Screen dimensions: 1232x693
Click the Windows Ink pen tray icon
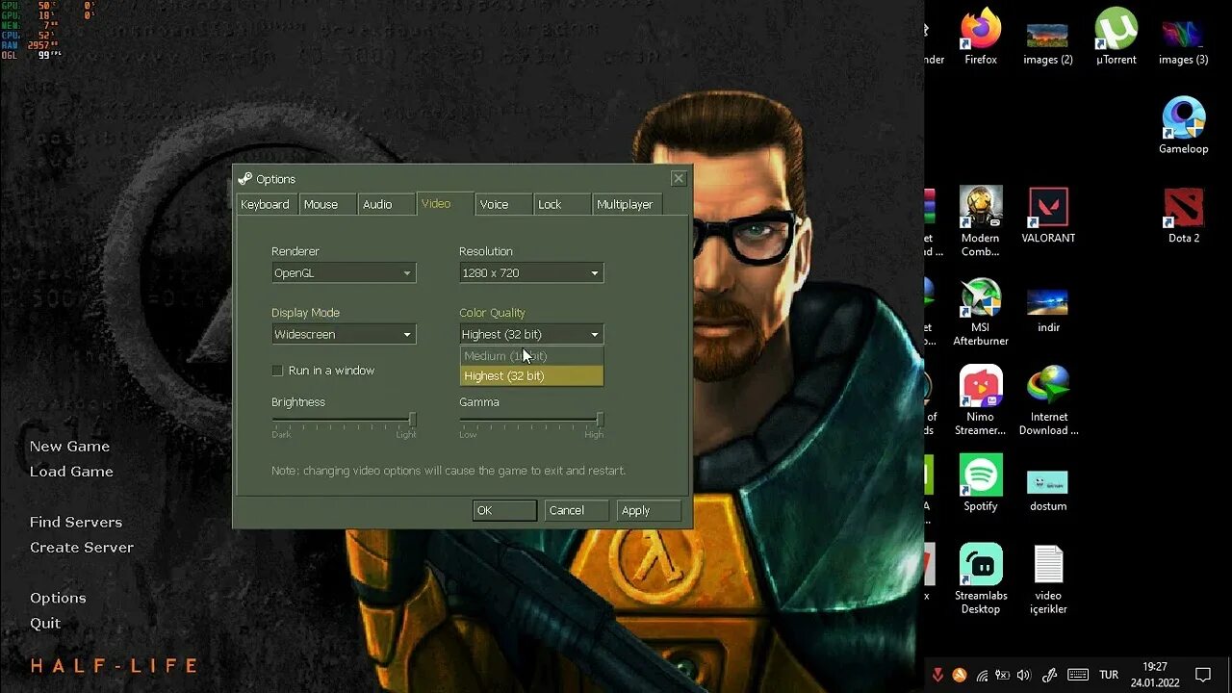[x=1050, y=675]
